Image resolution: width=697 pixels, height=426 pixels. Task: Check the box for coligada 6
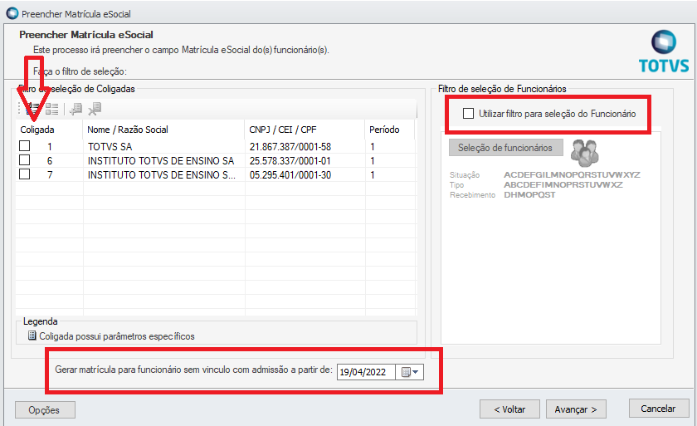[25, 160]
